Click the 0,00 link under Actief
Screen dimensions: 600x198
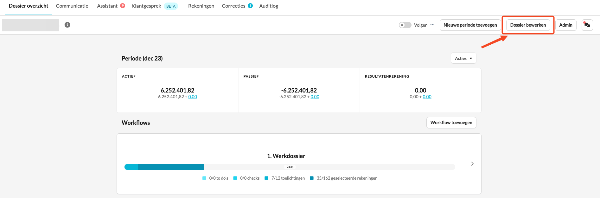(x=193, y=97)
